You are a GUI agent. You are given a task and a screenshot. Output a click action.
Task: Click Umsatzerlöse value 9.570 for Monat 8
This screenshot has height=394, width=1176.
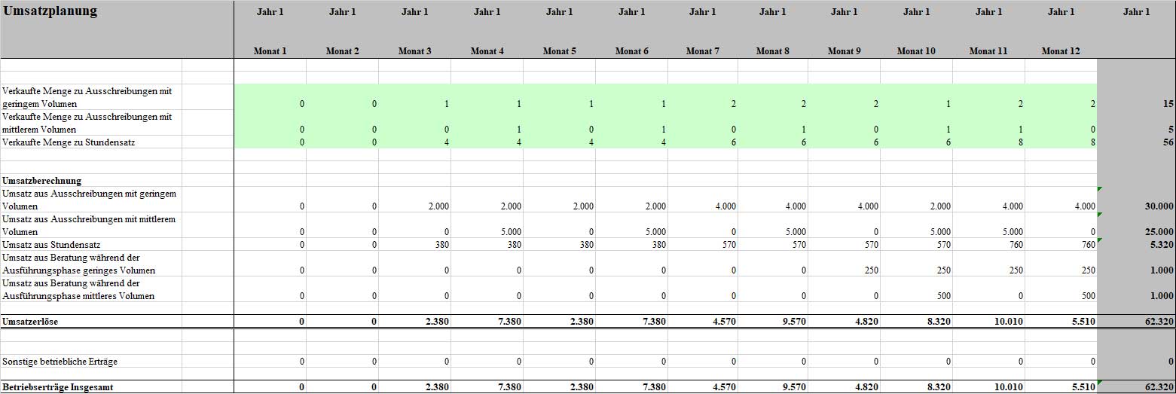[x=796, y=322]
